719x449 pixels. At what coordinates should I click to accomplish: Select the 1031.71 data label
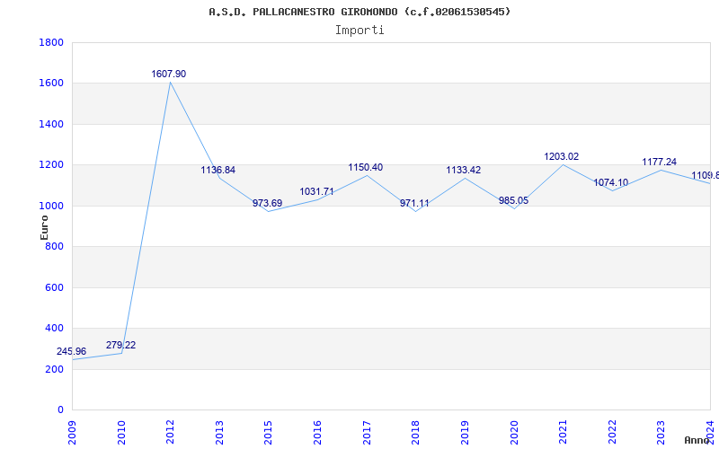pyautogui.click(x=316, y=191)
